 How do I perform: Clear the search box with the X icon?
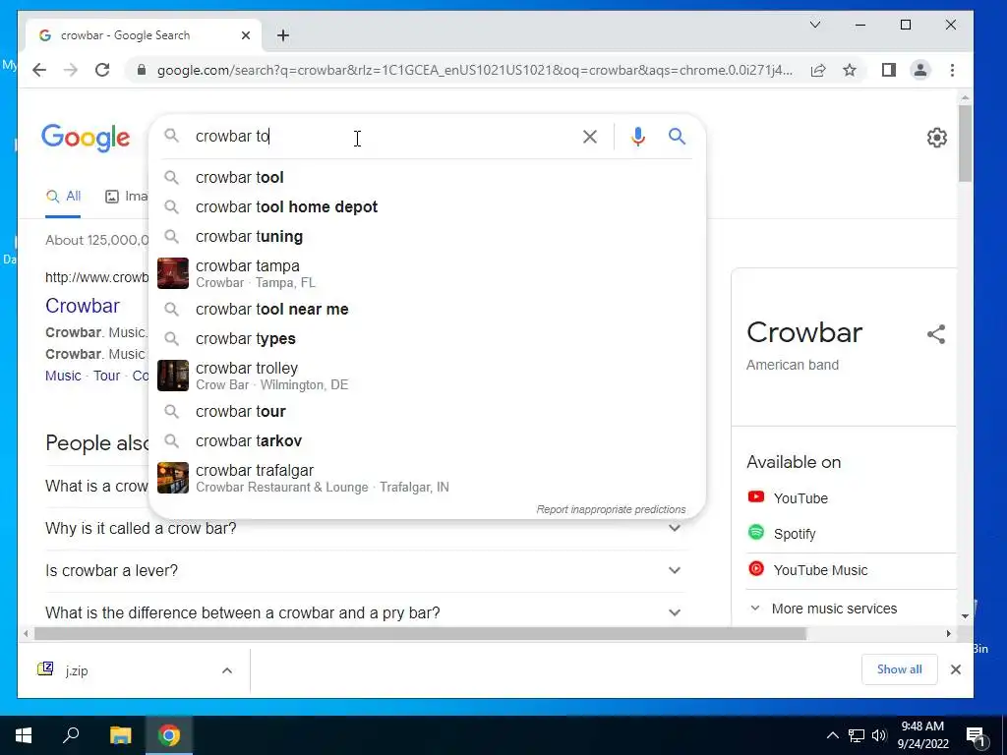590,136
